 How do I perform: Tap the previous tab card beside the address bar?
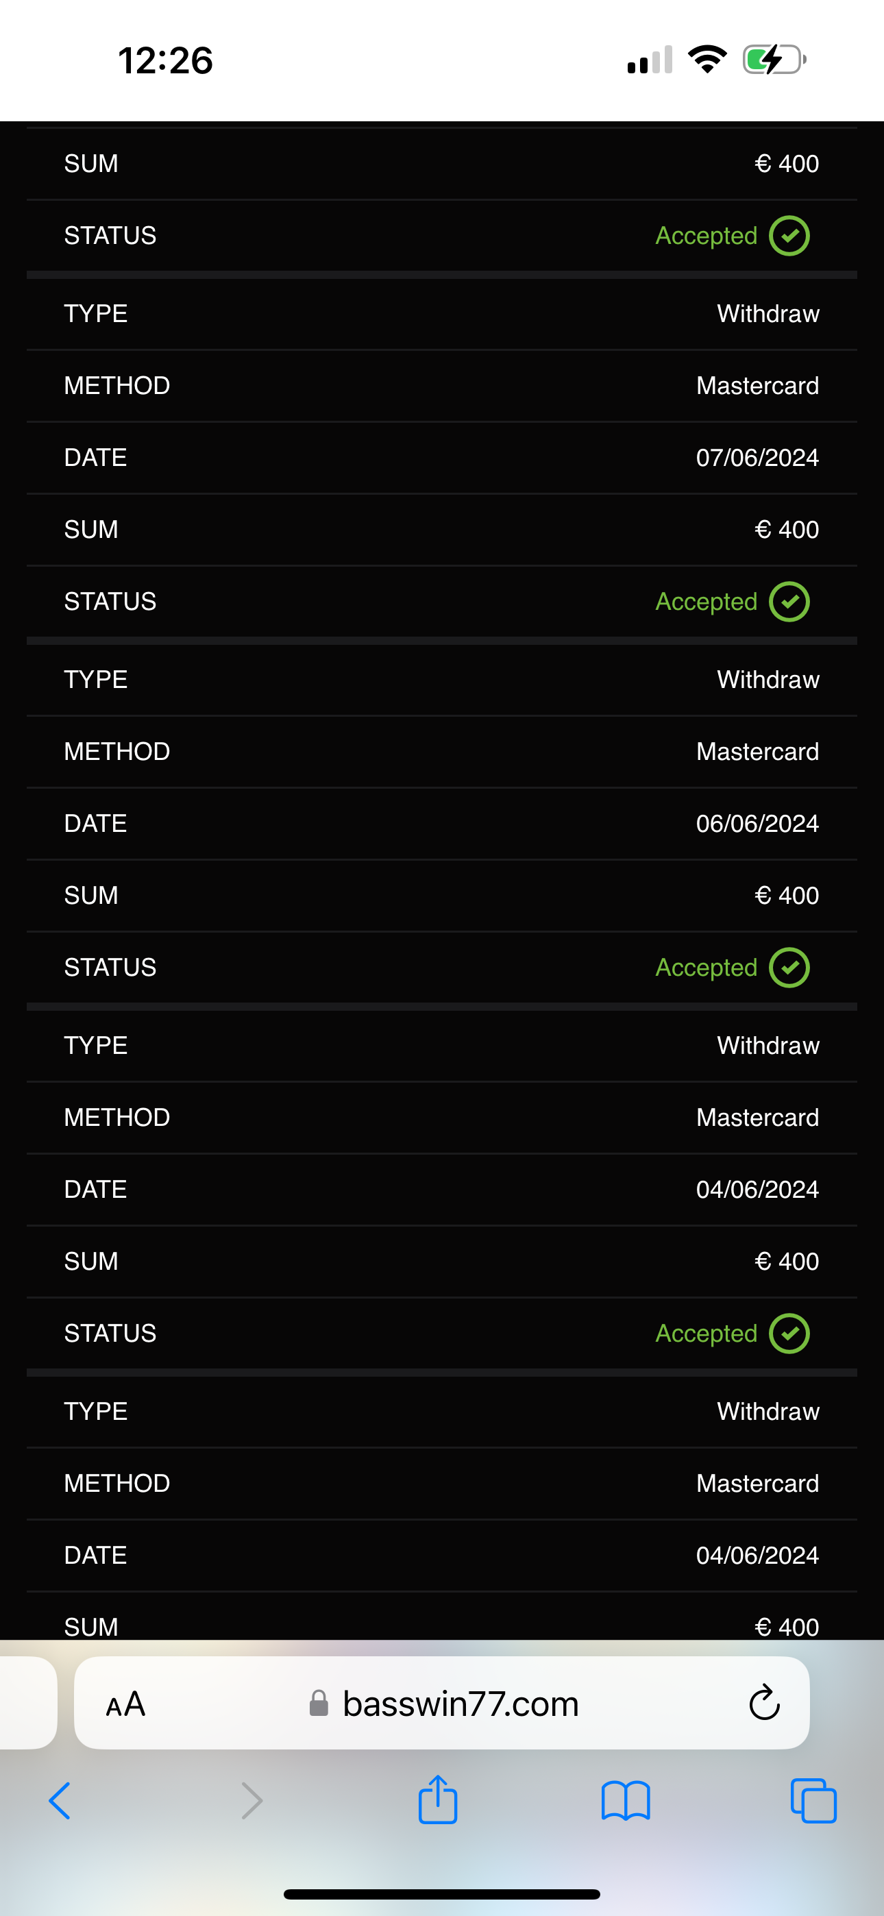tap(27, 1702)
